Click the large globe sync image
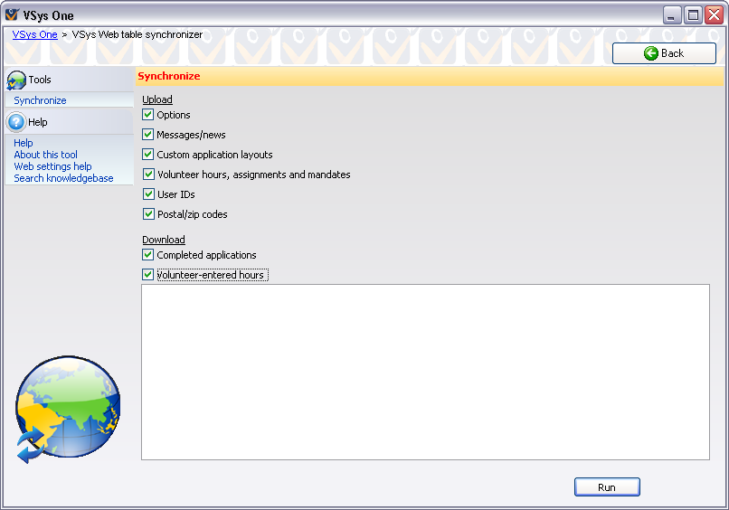 click(68, 410)
